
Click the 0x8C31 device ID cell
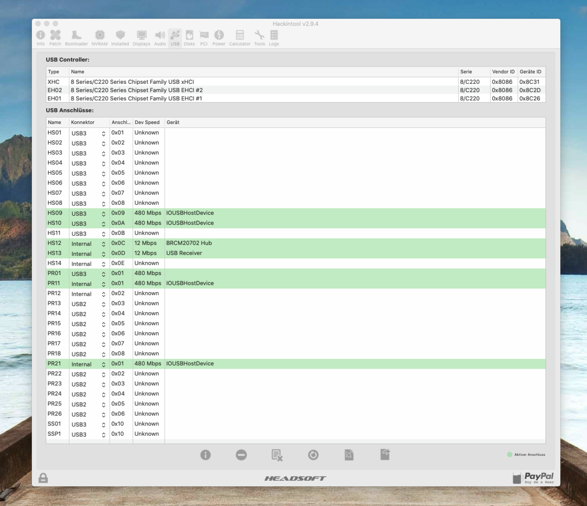point(529,82)
